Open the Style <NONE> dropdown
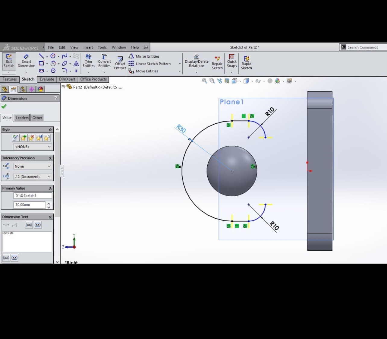 click(33, 147)
